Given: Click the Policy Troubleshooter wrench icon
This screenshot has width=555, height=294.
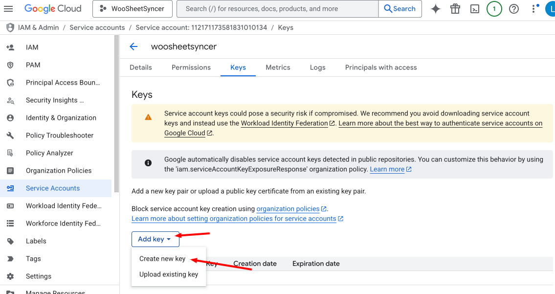Looking at the screenshot, I should point(10,136).
